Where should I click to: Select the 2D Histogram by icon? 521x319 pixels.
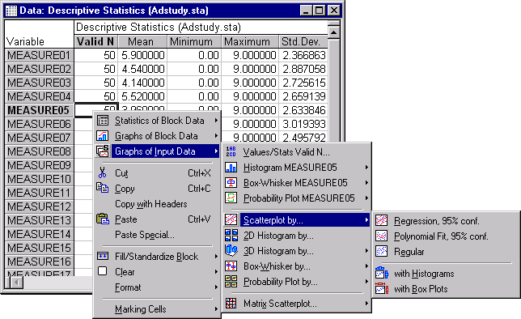tap(231, 235)
